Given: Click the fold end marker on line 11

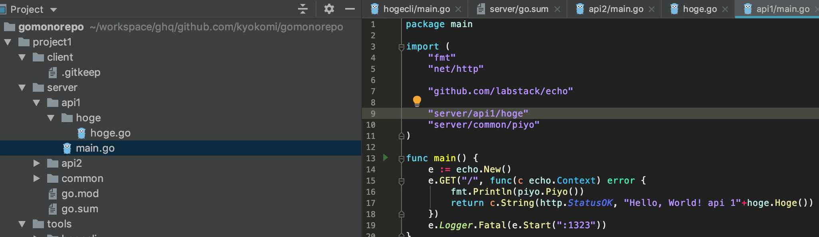Looking at the screenshot, I should [x=401, y=136].
